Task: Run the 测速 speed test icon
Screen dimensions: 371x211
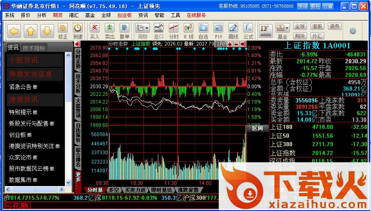Action: pyautogui.click(x=78, y=31)
